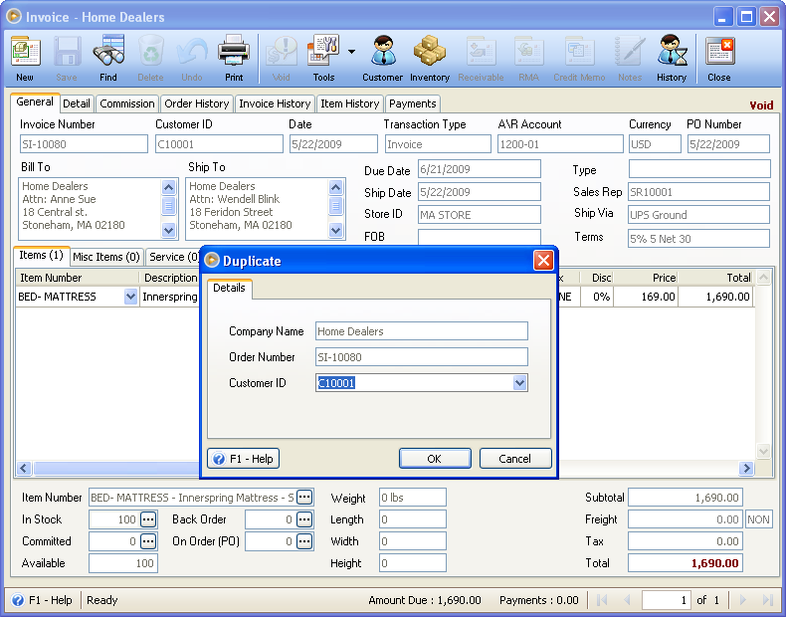Open the Customer ID dropdown in Duplicate dialog

tap(519, 383)
